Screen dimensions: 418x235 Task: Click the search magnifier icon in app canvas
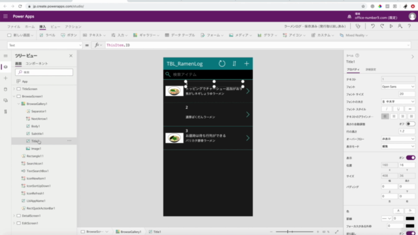[x=168, y=74]
